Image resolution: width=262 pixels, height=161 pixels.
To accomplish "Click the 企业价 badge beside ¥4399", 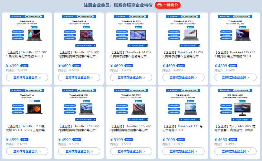I will coord(24,66).
